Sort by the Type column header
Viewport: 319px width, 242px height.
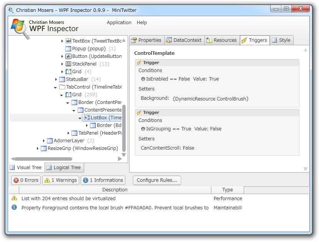point(228,190)
